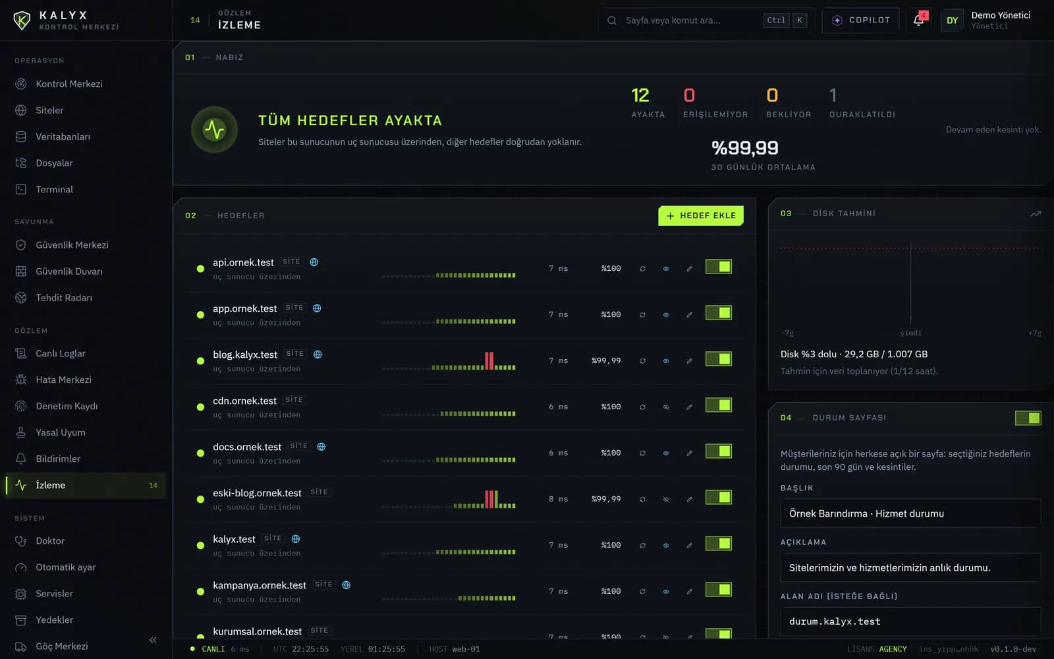This screenshot has height=659, width=1054.
Task: Collapse the sidebar with double chevron
Action: pos(153,640)
